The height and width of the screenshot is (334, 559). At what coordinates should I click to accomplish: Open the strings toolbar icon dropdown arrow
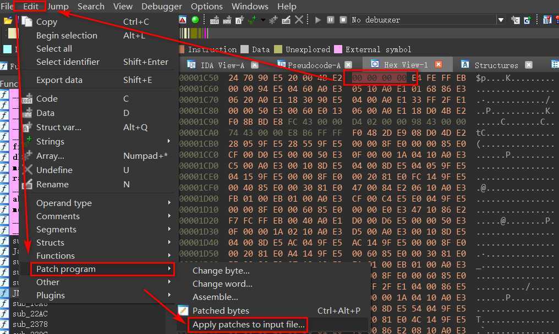(x=263, y=20)
